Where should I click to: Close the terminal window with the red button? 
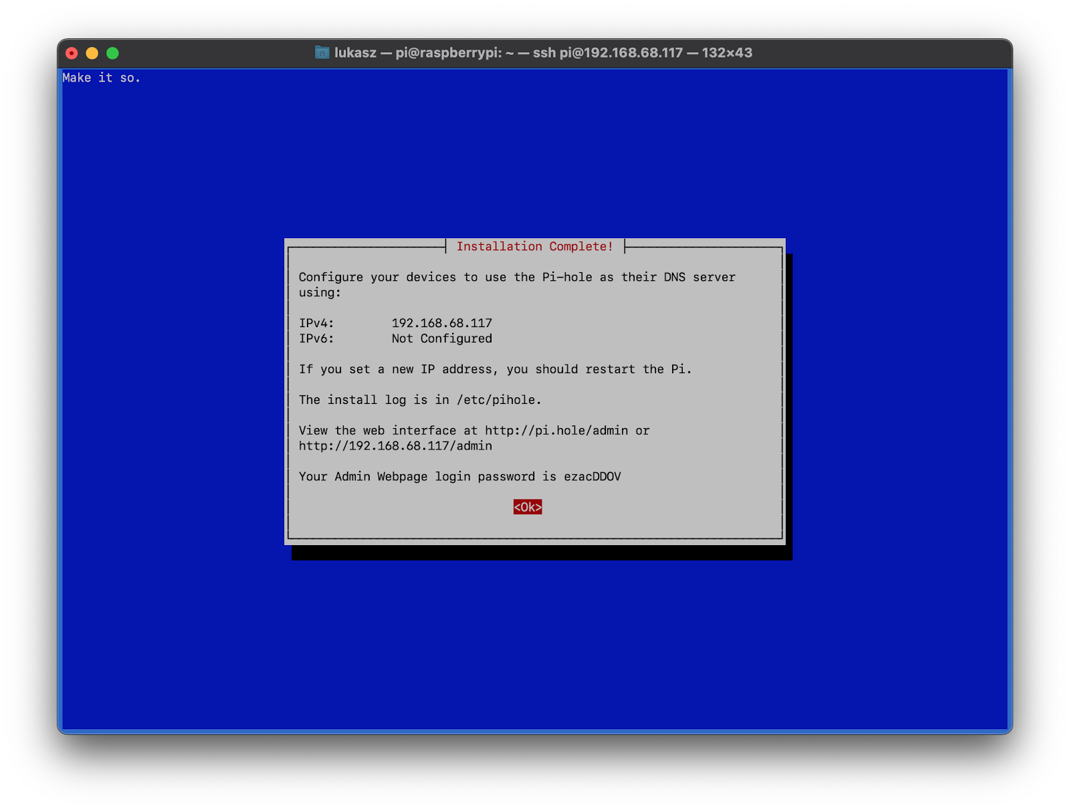pyautogui.click(x=72, y=53)
